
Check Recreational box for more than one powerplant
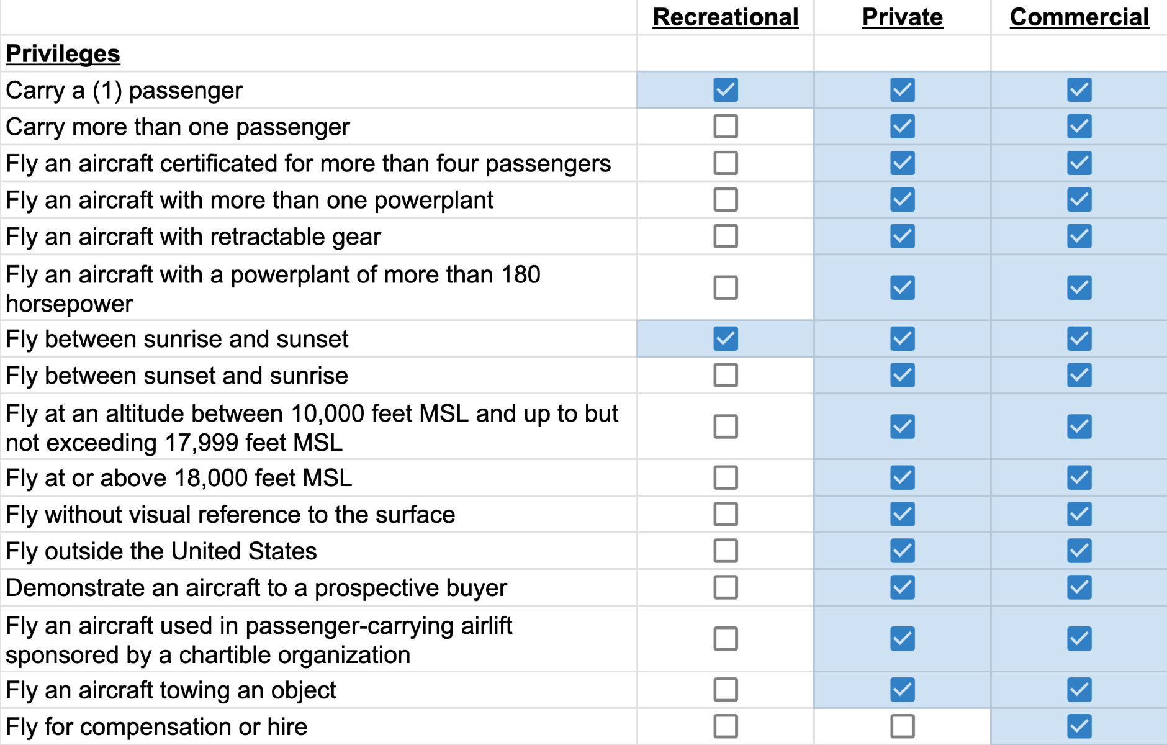pyautogui.click(x=725, y=200)
